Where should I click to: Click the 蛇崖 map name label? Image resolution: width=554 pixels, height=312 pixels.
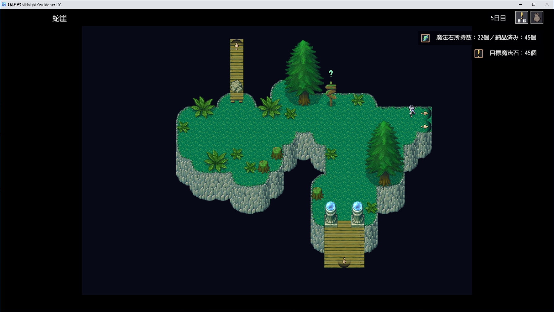60,18
